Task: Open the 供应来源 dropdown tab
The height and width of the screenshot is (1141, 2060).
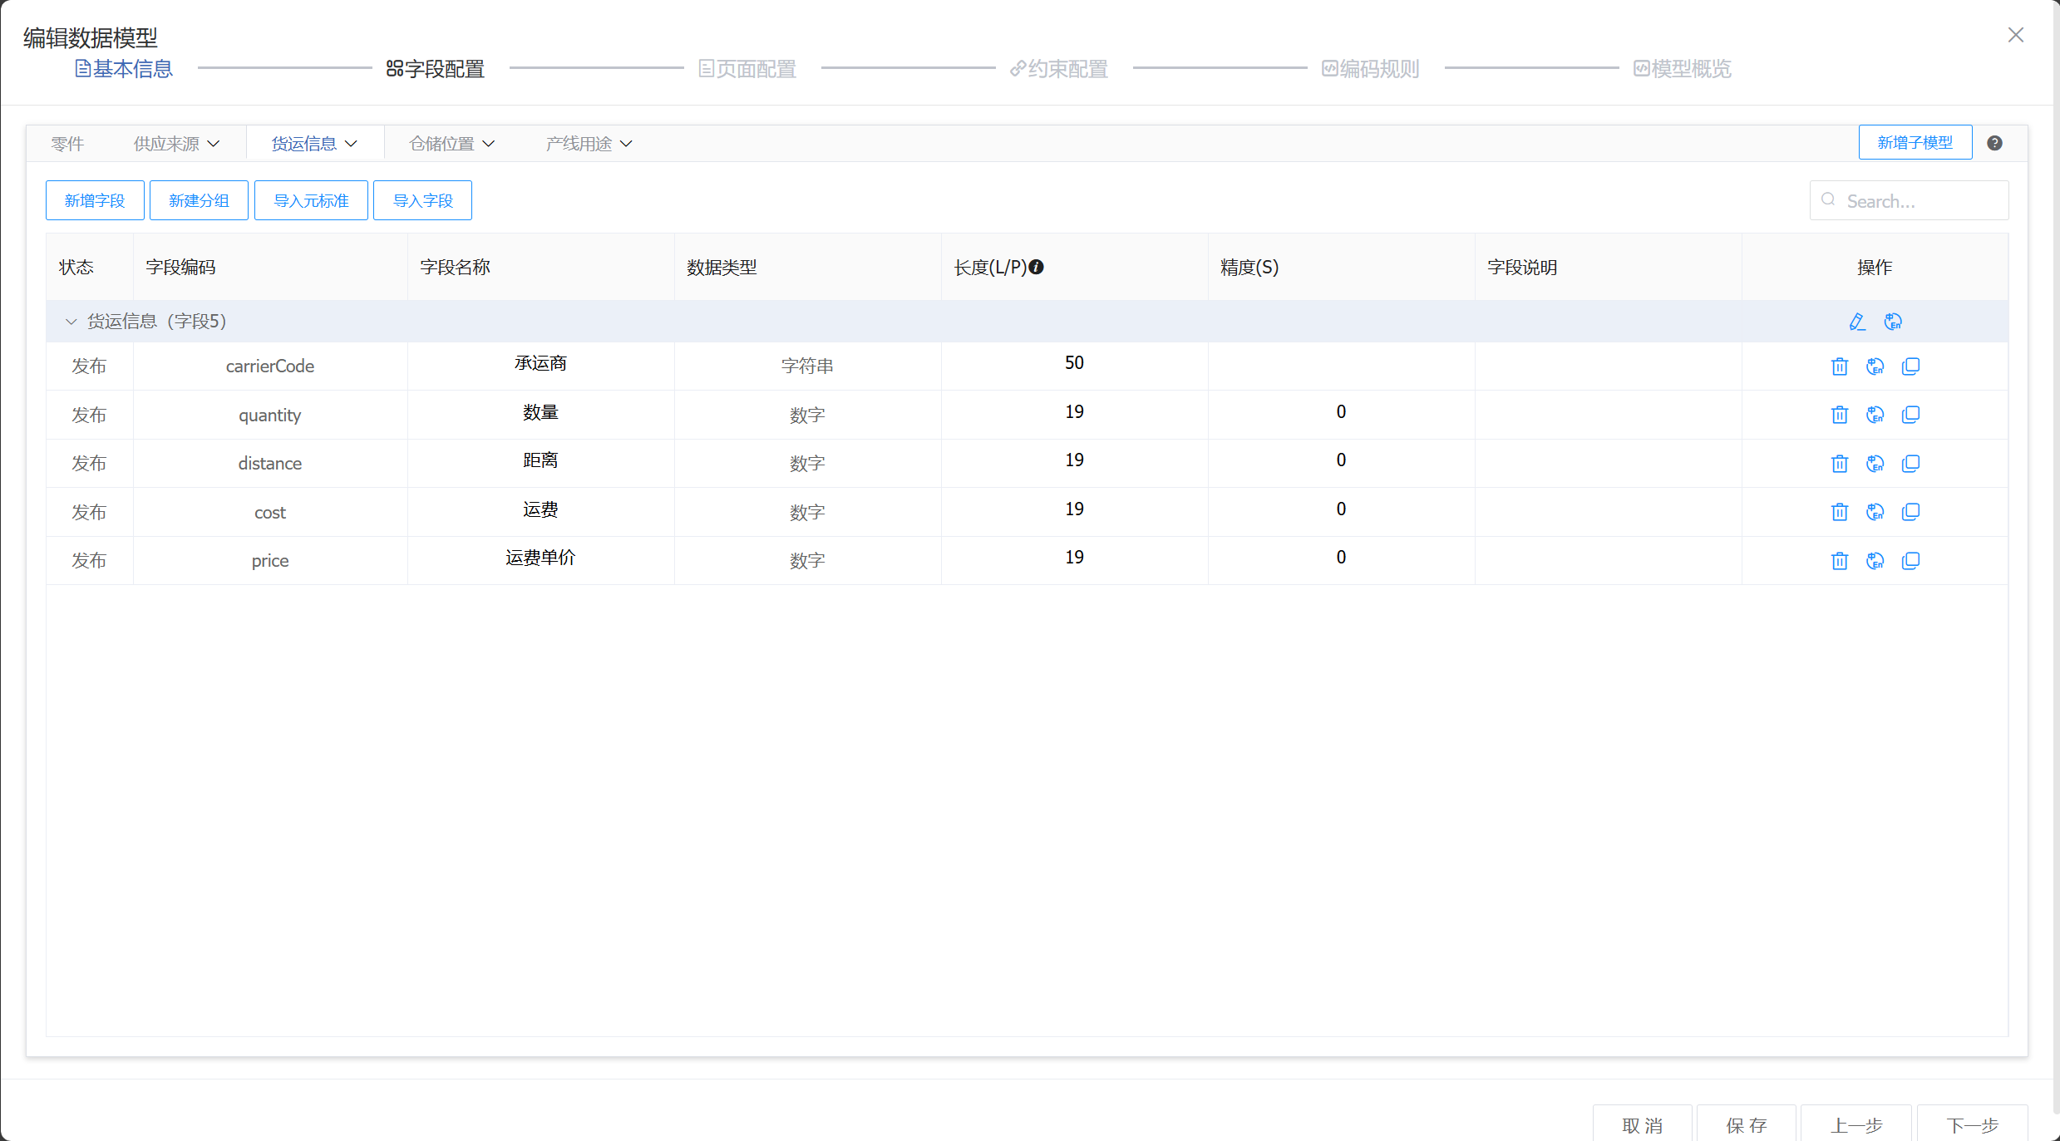Action: click(x=176, y=144)
